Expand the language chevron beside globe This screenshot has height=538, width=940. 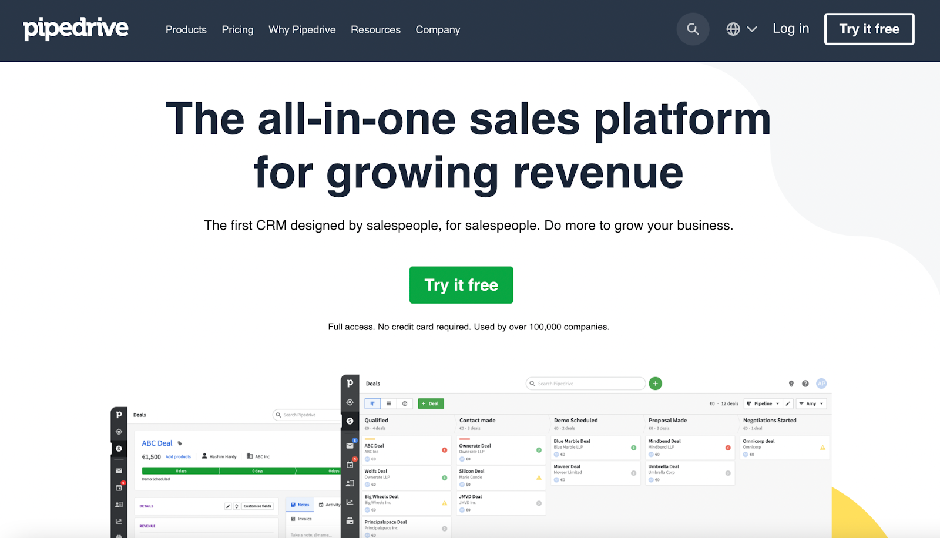tap(752, 29)
